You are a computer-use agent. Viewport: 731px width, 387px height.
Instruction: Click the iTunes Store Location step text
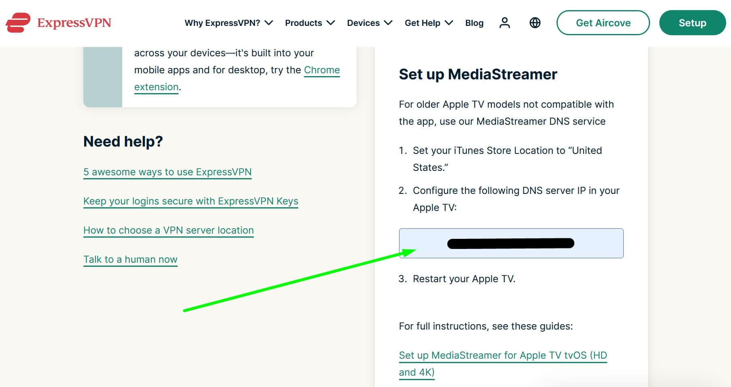click(507, 159)
